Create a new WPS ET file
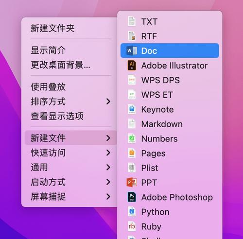 click(x=170, y=95)
